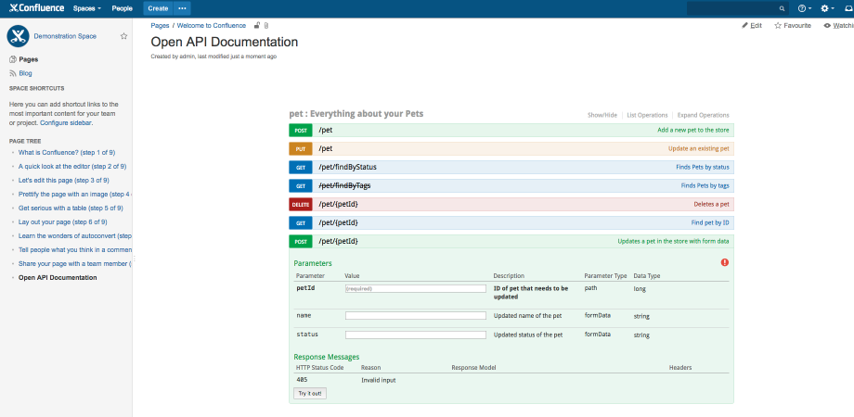Click the orange PUT method badge
854x417 pixels.
301,148
